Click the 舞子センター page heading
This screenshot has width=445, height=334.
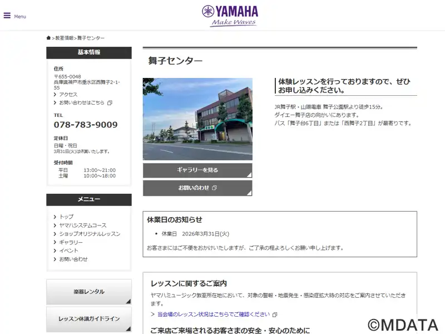point(175,61)
